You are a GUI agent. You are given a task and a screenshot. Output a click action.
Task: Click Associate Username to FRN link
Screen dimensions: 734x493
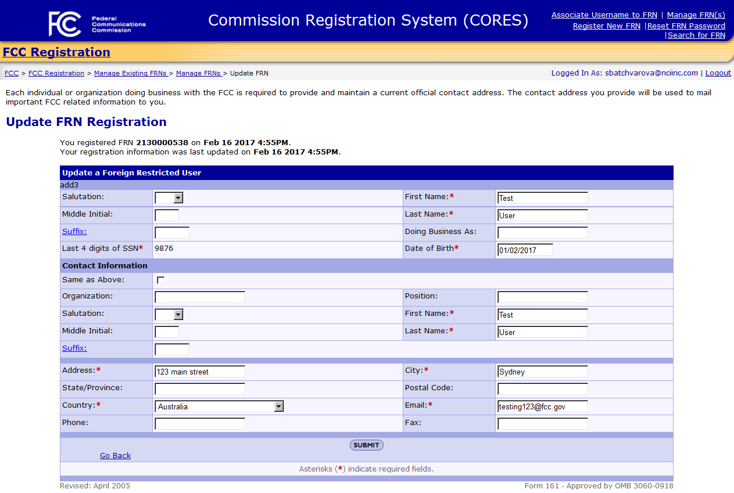(604, 15)
